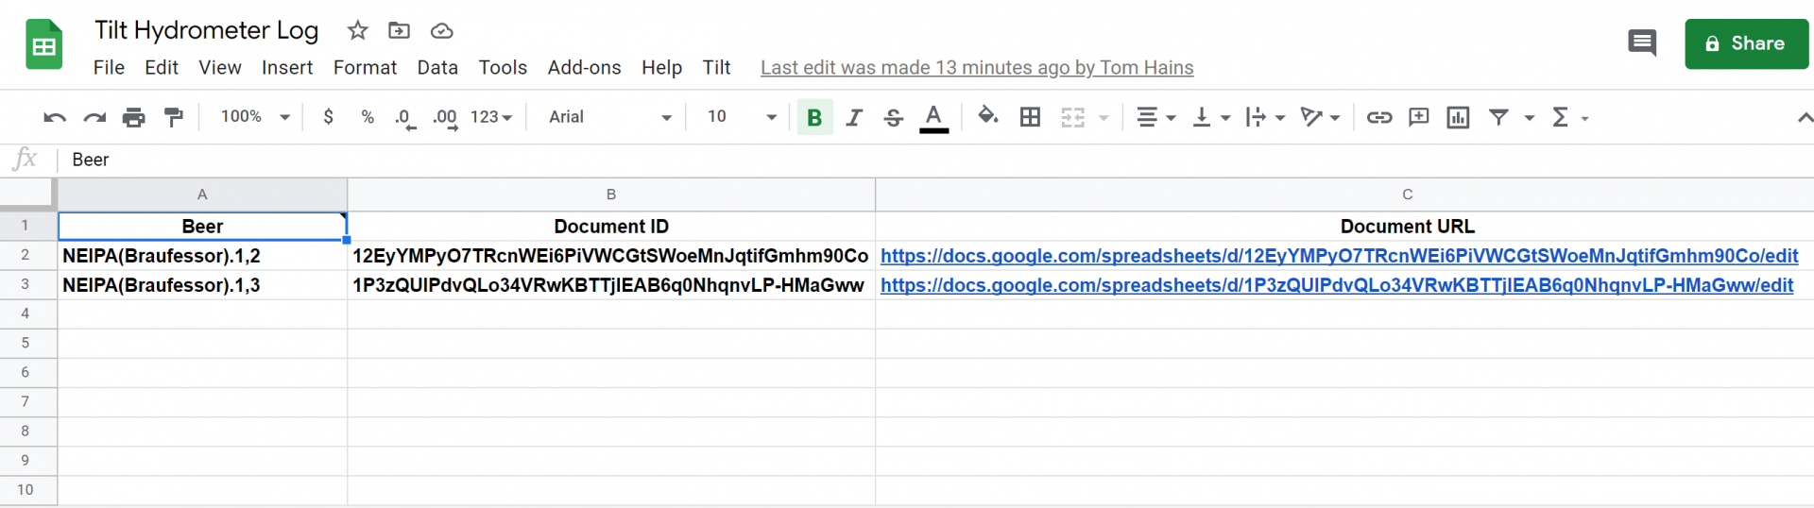Click the Google Sheets home icon
The height and width of the screenshot is (508, 1814).
point(43,44)
